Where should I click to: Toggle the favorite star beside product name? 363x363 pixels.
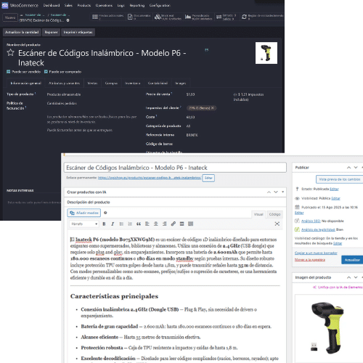[10, 52]
